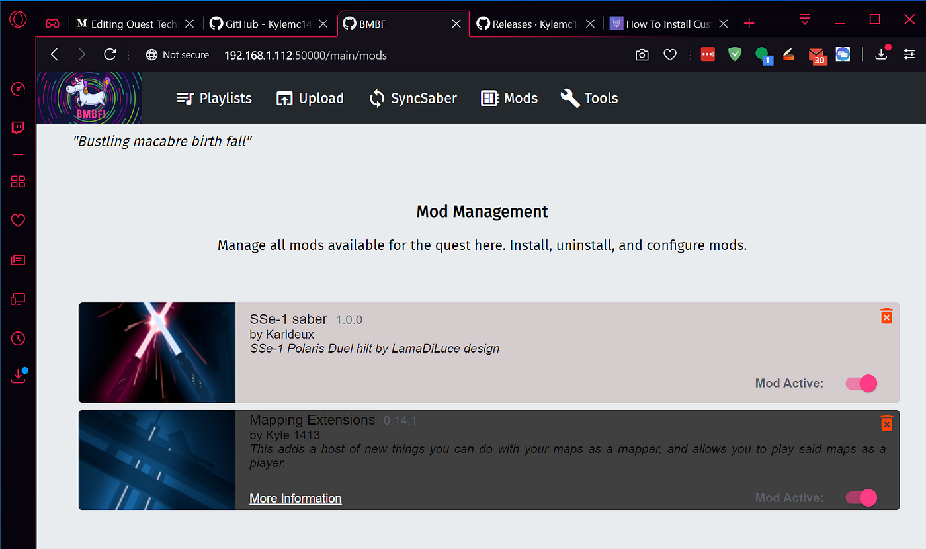Open bookmarks heart in the sidebar
The width and height of the screenshot is (926, 549).
18,221
